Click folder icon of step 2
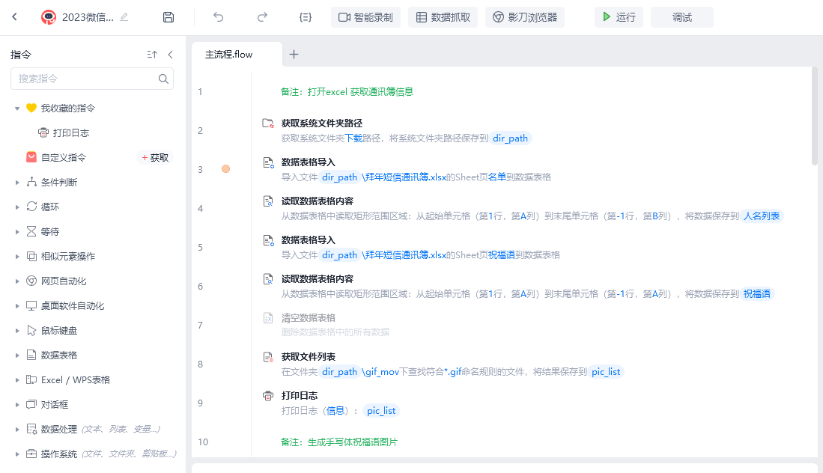Screen dimensions: 823x473 point(267,123)
